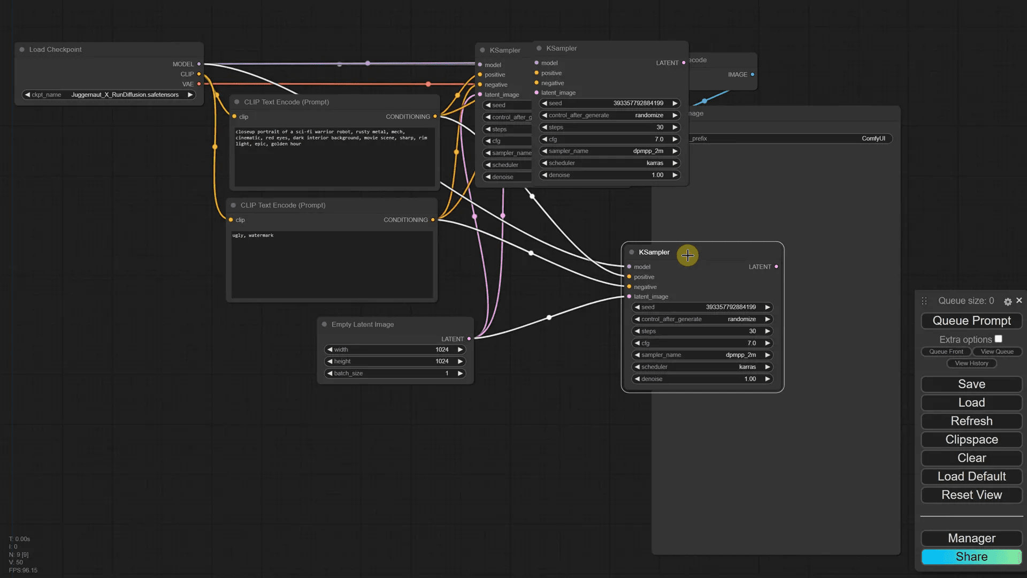This screenshot has height=578, width=1027.
Task: Open the sampler_name selector showing dpmpp_2m
Action: 702,354
